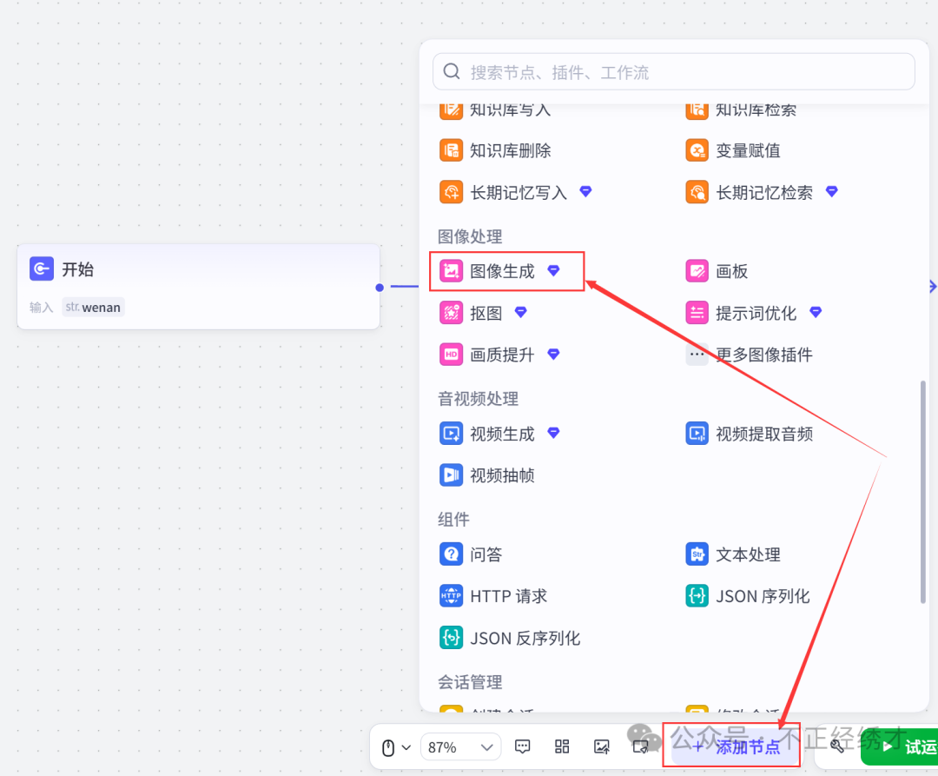
Task: Select the 画质提升 HD node
Action: coord(502,355)
